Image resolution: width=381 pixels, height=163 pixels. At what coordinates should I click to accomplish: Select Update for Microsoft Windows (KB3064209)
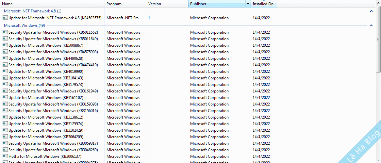pyautogui.click(x=46, y=137)
